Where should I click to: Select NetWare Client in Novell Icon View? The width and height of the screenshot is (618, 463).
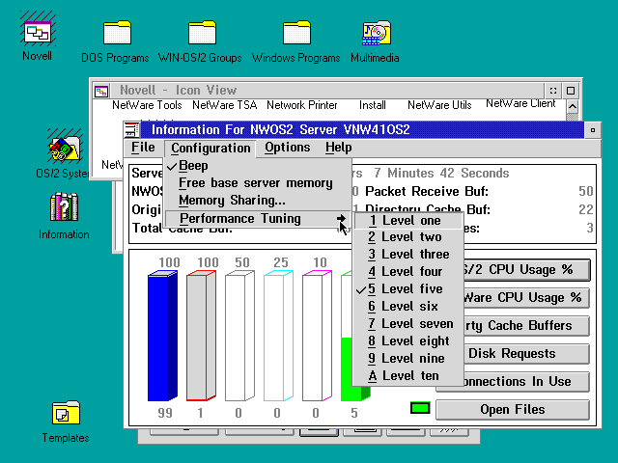coord(520,103)
